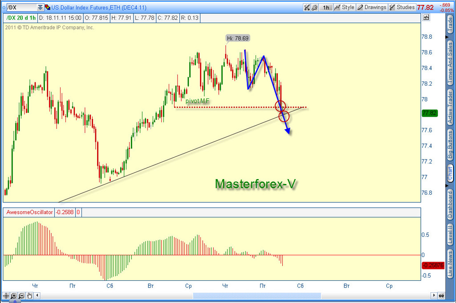Image resolution: width=456 pixels, height=303 pixels.
Task: Click the C: 77.82 close value
Action: (167, 18)
